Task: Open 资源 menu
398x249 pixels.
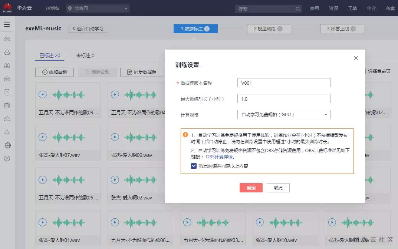Action: pos(333,9)
